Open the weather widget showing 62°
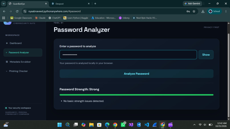Screen dimensions: 230x129 click(6, 125)
